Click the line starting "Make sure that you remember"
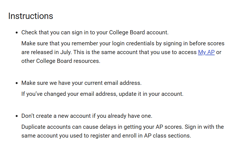Screen dimensions: 239x151 [123, 43]
